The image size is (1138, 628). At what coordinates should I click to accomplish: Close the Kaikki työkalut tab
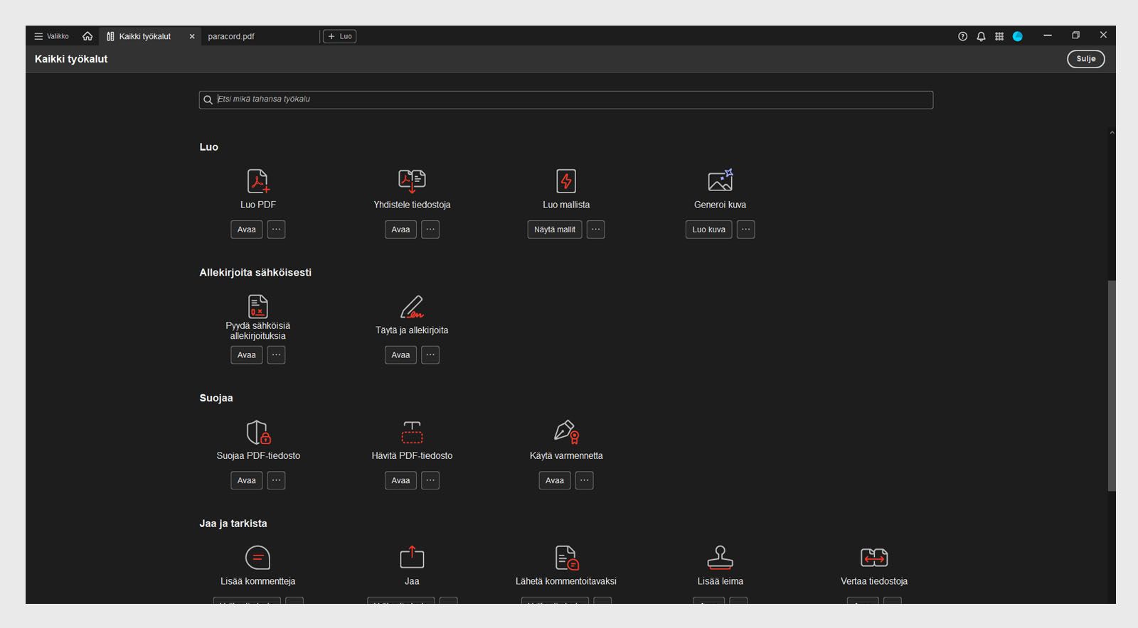point(192,36)
